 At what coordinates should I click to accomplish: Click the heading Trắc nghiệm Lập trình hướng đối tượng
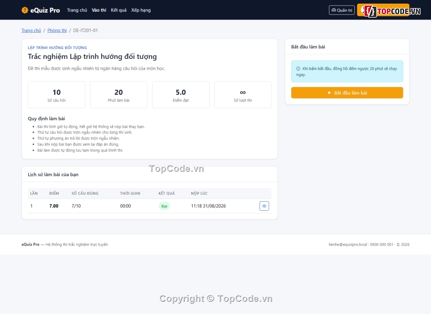click(x=93, y=57)
